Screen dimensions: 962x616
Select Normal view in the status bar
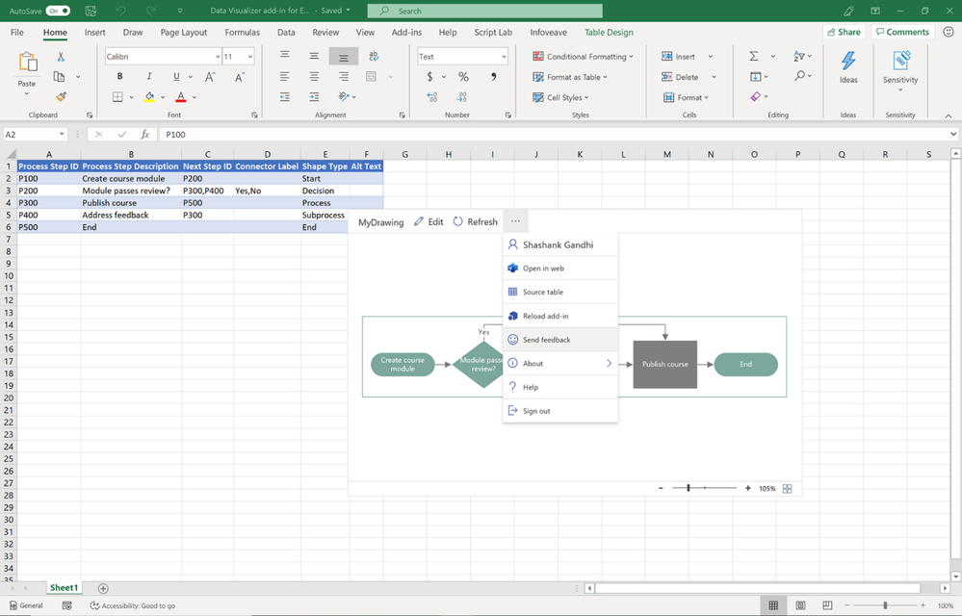point(773,605)
